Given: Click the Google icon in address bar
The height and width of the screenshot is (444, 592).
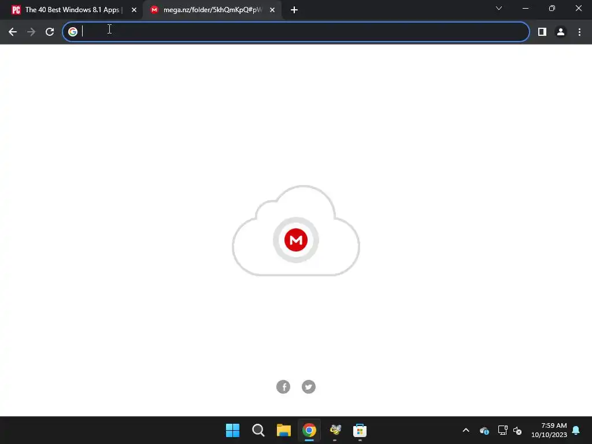Looking at the screenshot, I should coord(73,32).
